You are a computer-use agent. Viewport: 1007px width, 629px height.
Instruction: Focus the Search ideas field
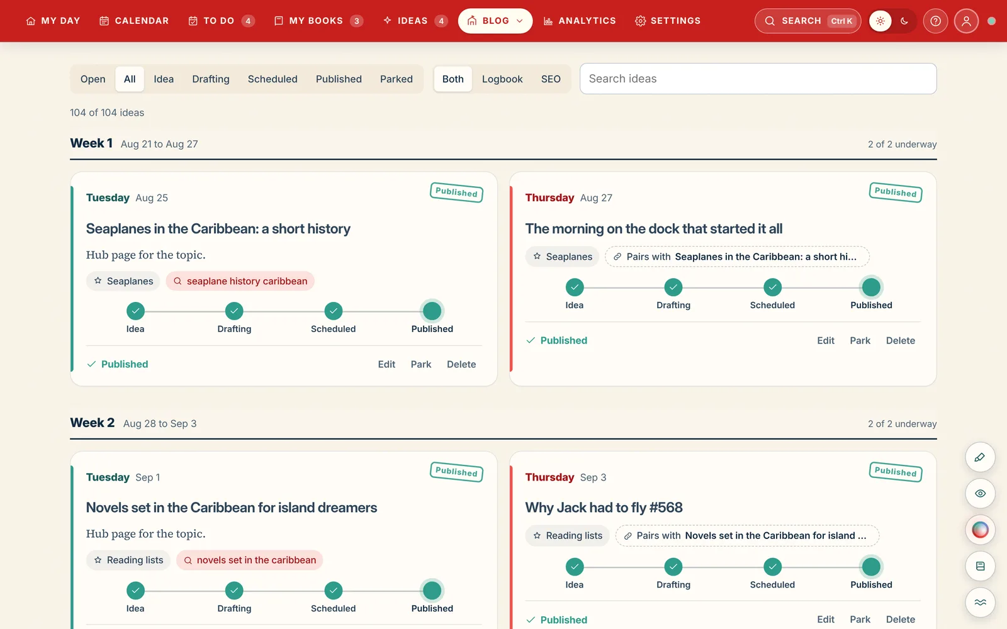coord(758,79)
